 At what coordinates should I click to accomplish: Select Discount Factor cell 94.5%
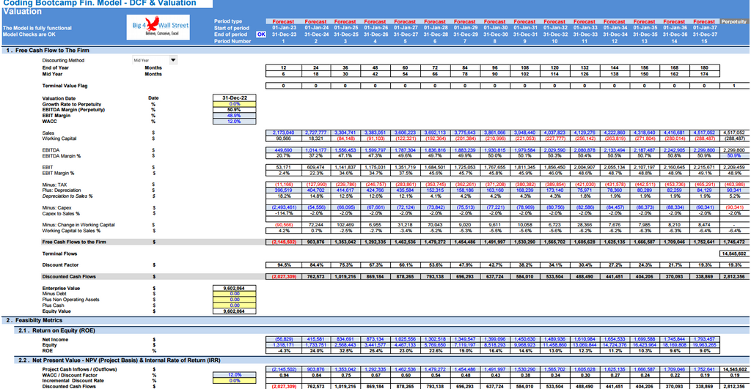(284, 264)
